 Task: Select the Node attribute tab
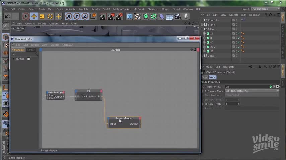click(x=212, y=77)
